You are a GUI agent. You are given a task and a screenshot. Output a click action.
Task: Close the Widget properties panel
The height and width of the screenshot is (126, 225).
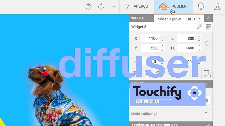(208, 18)
